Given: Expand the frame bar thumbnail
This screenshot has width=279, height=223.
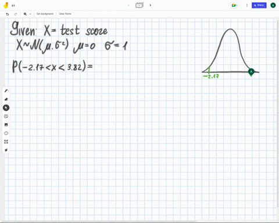Looking at the screenshot, I should click(139, 5).
